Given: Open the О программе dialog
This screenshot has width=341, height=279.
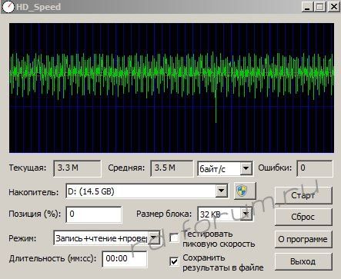Looking at the screenshot, I should pos(303,239).
